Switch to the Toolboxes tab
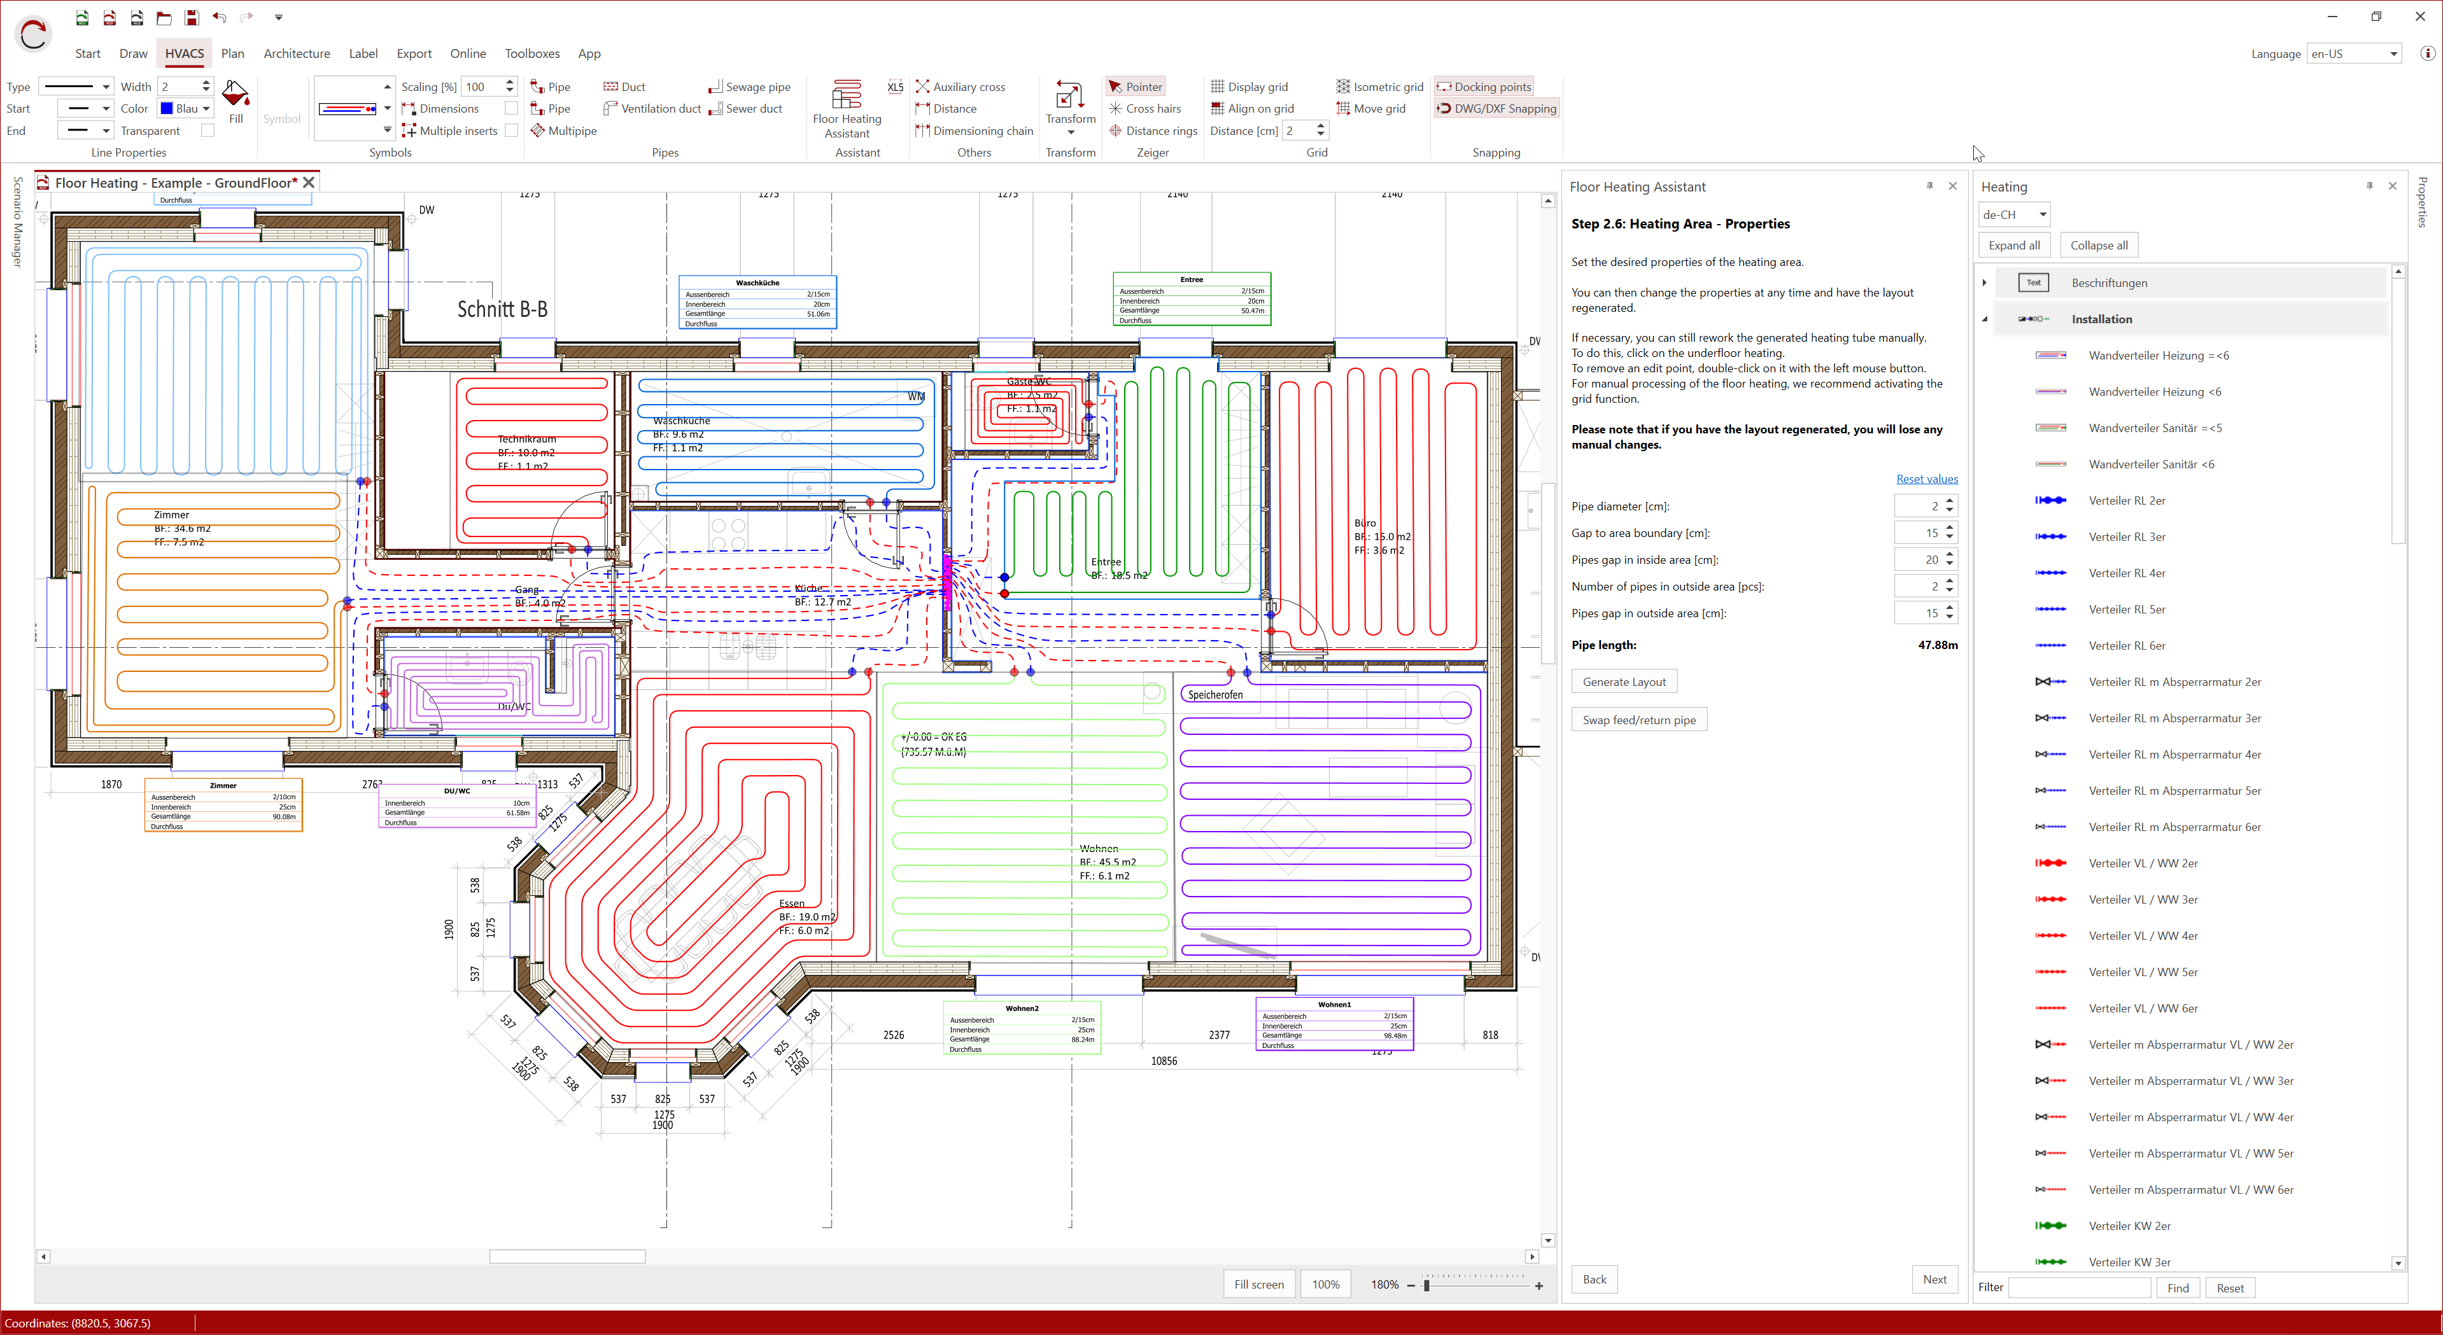2443x1335 pixels. click(x=531, y=54)
